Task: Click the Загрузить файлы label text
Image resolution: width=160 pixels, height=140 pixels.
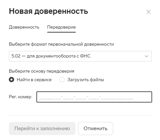Action: pyautogui.click(x=86, y=80)
